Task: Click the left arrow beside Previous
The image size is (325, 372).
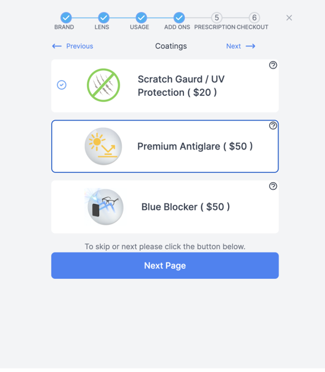Action: tap(56, 46)
